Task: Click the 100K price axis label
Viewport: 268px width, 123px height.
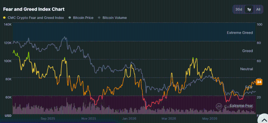Action: [x=8, y=61]
